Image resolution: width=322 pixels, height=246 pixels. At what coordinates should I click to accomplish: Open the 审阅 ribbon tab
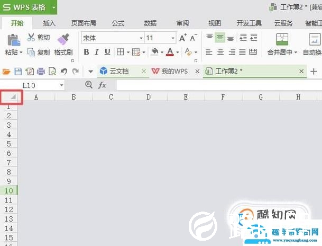point(182,23)
